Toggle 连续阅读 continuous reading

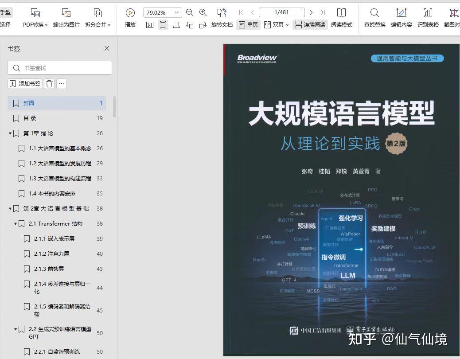pyautogui.click(x=310, y=25)
